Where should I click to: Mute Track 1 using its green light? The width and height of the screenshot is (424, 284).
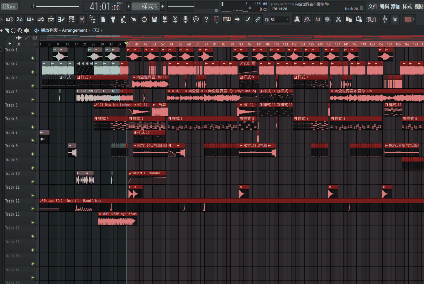tap(33, 58)
